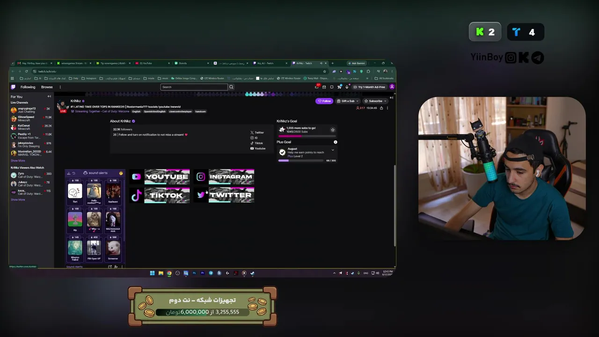The image size is (599, 337).
Task: Open the Gift a Sub dropdown
Action: coord(348,101)
